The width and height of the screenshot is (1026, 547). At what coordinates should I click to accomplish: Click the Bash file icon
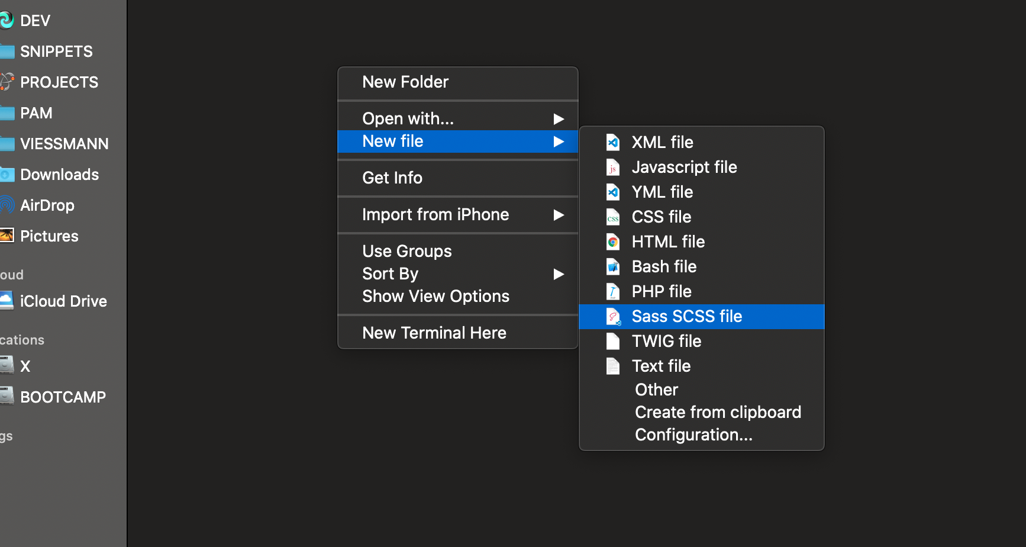[613, 267]
